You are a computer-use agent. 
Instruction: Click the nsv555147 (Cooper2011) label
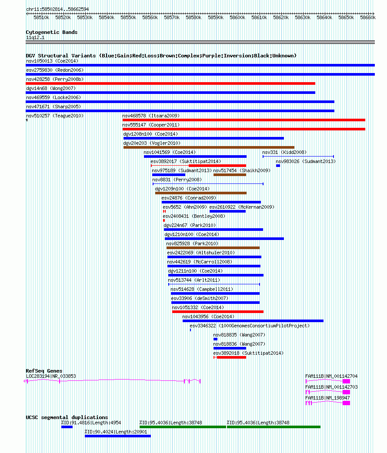pyautogui.click(x=151, y=125)
